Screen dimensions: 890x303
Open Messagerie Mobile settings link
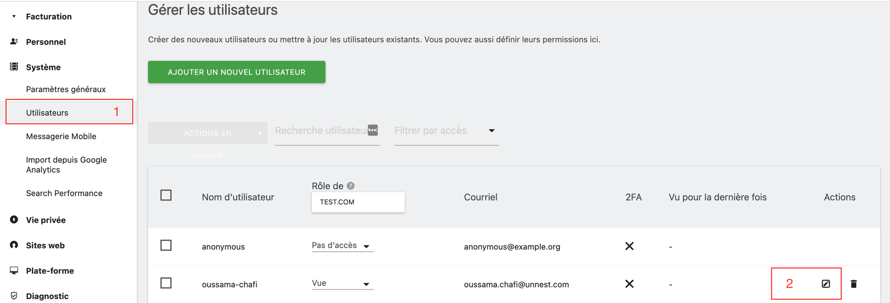(61, 136)
